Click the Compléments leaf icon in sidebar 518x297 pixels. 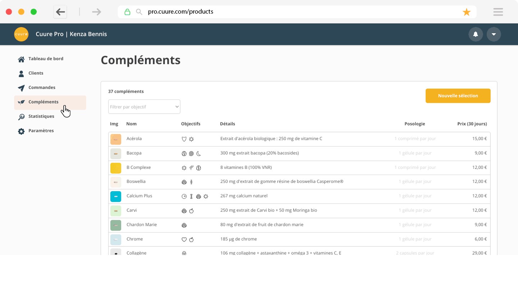point(21,102)
